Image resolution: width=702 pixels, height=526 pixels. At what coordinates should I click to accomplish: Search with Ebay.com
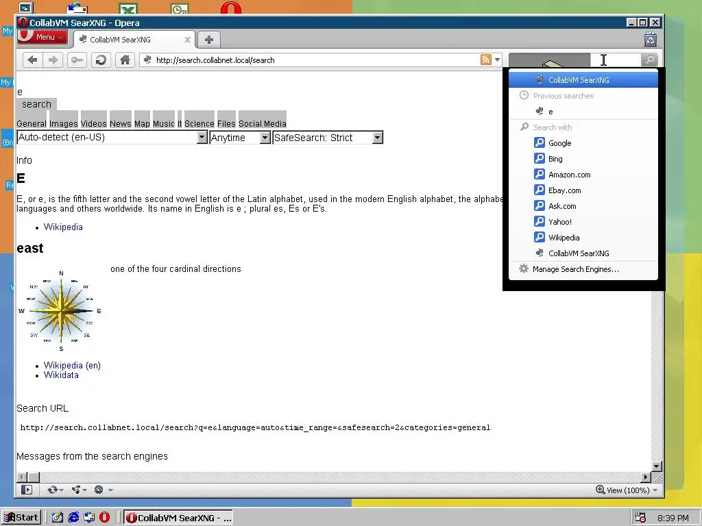pos(583,190)
